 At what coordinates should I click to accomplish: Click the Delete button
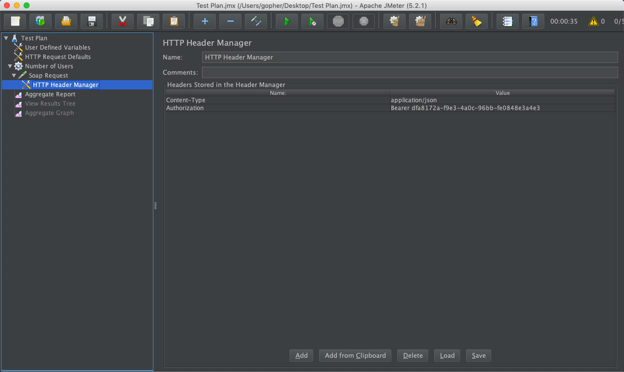coord(413,355)
